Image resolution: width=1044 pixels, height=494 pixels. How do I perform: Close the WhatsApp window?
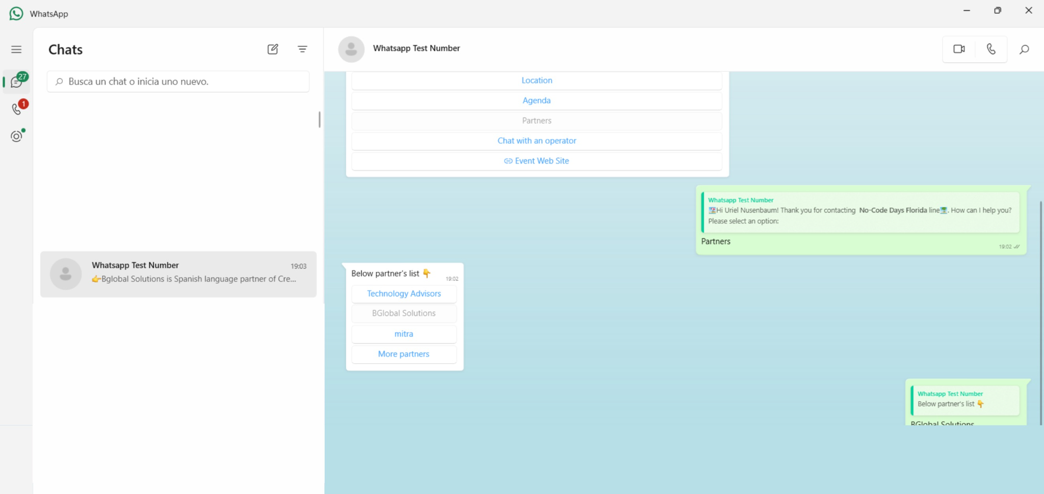1029,10
